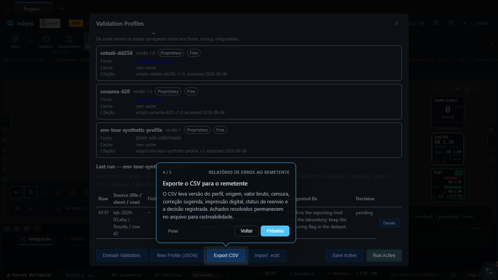Click the Salvando... status pill

coord(205,275)
